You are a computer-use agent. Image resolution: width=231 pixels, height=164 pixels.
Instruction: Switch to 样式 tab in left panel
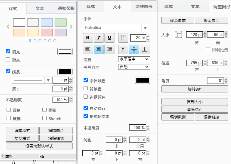pyautogui.click(x=13, y=9)
